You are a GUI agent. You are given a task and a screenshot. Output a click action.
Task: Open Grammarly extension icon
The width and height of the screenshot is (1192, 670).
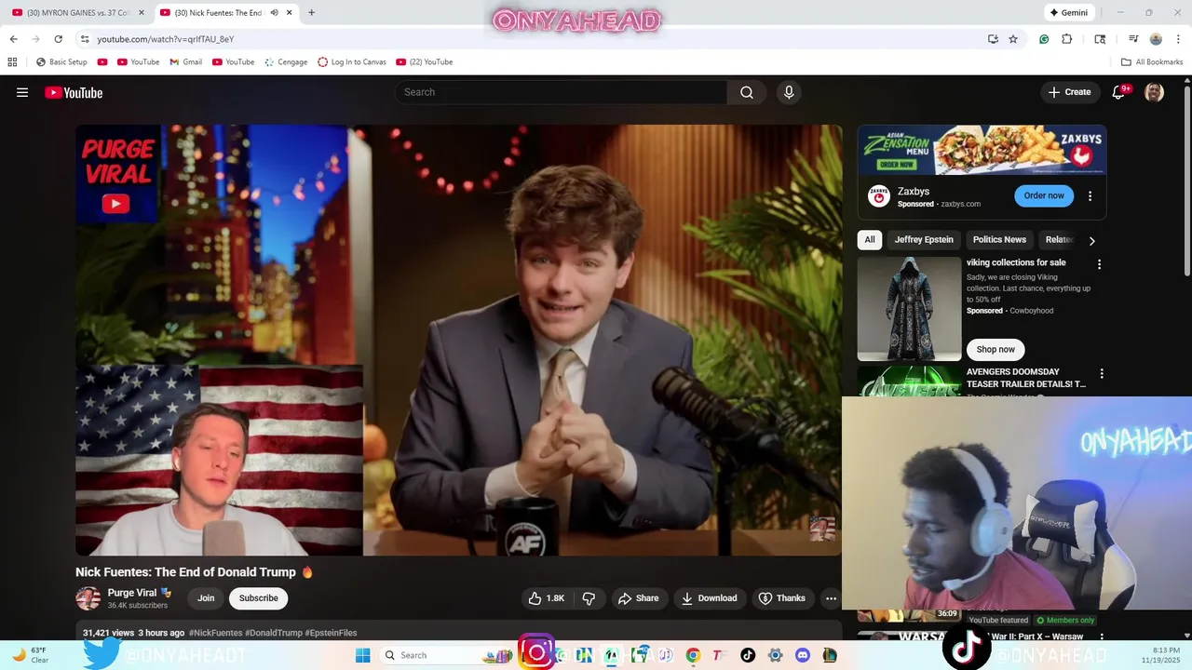(1044, 39)
